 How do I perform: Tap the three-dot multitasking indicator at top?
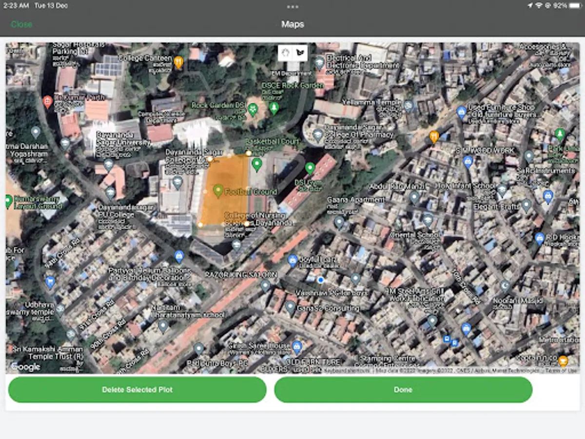point(292,7)
